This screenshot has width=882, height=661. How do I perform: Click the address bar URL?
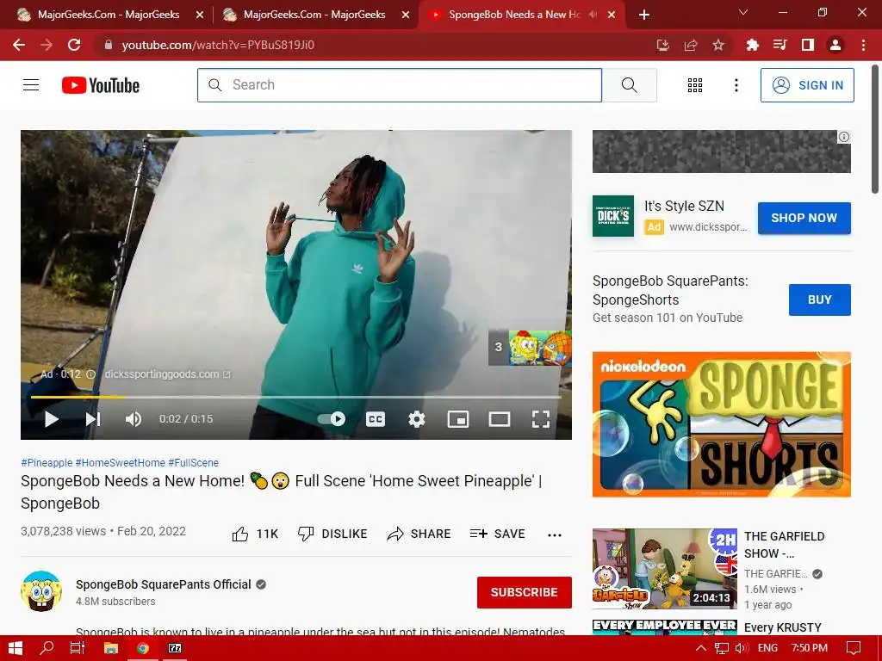pyautogui.click(x=218, y=45)
